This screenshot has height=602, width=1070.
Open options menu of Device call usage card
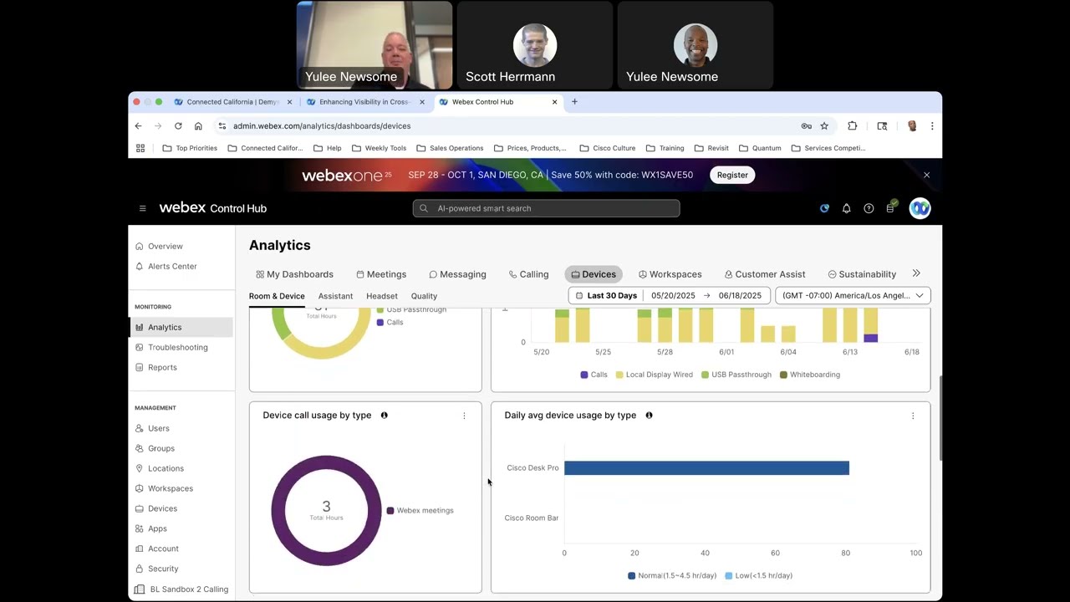(x=464, y=416)
